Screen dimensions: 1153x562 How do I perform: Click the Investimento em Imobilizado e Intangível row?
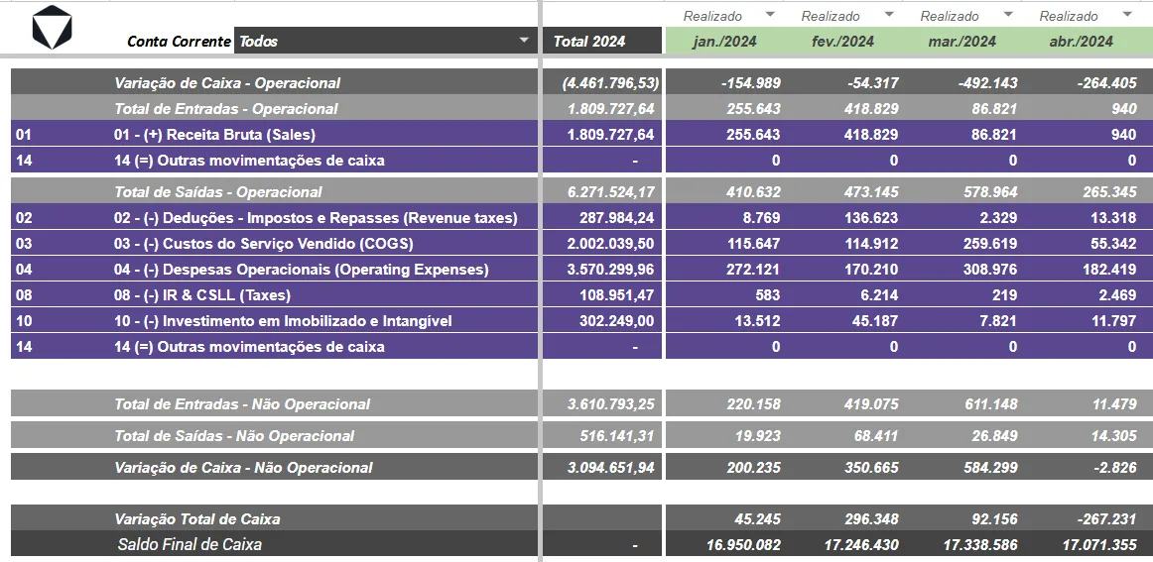(x=274, y=321)
